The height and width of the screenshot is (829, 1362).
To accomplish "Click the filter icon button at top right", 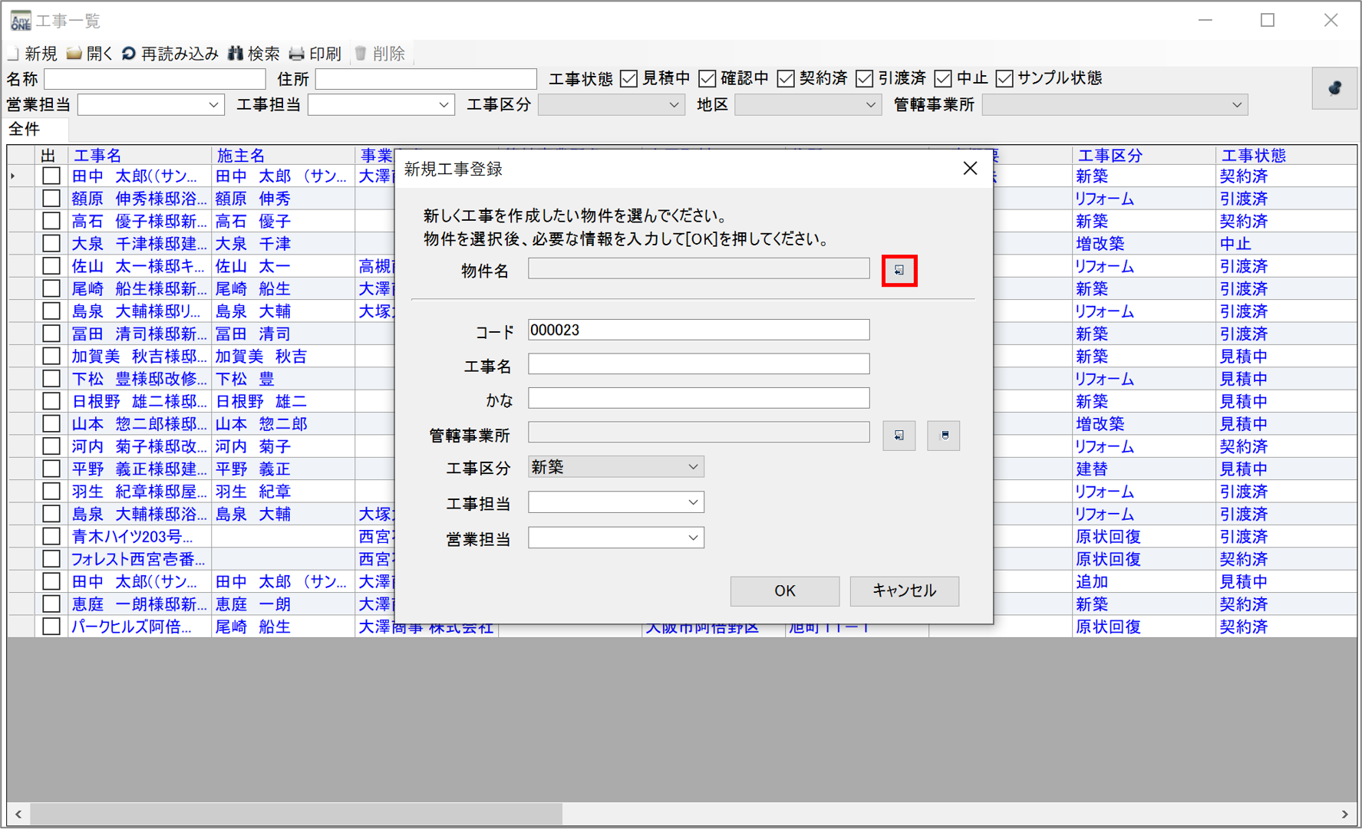I will (1334, 88).
